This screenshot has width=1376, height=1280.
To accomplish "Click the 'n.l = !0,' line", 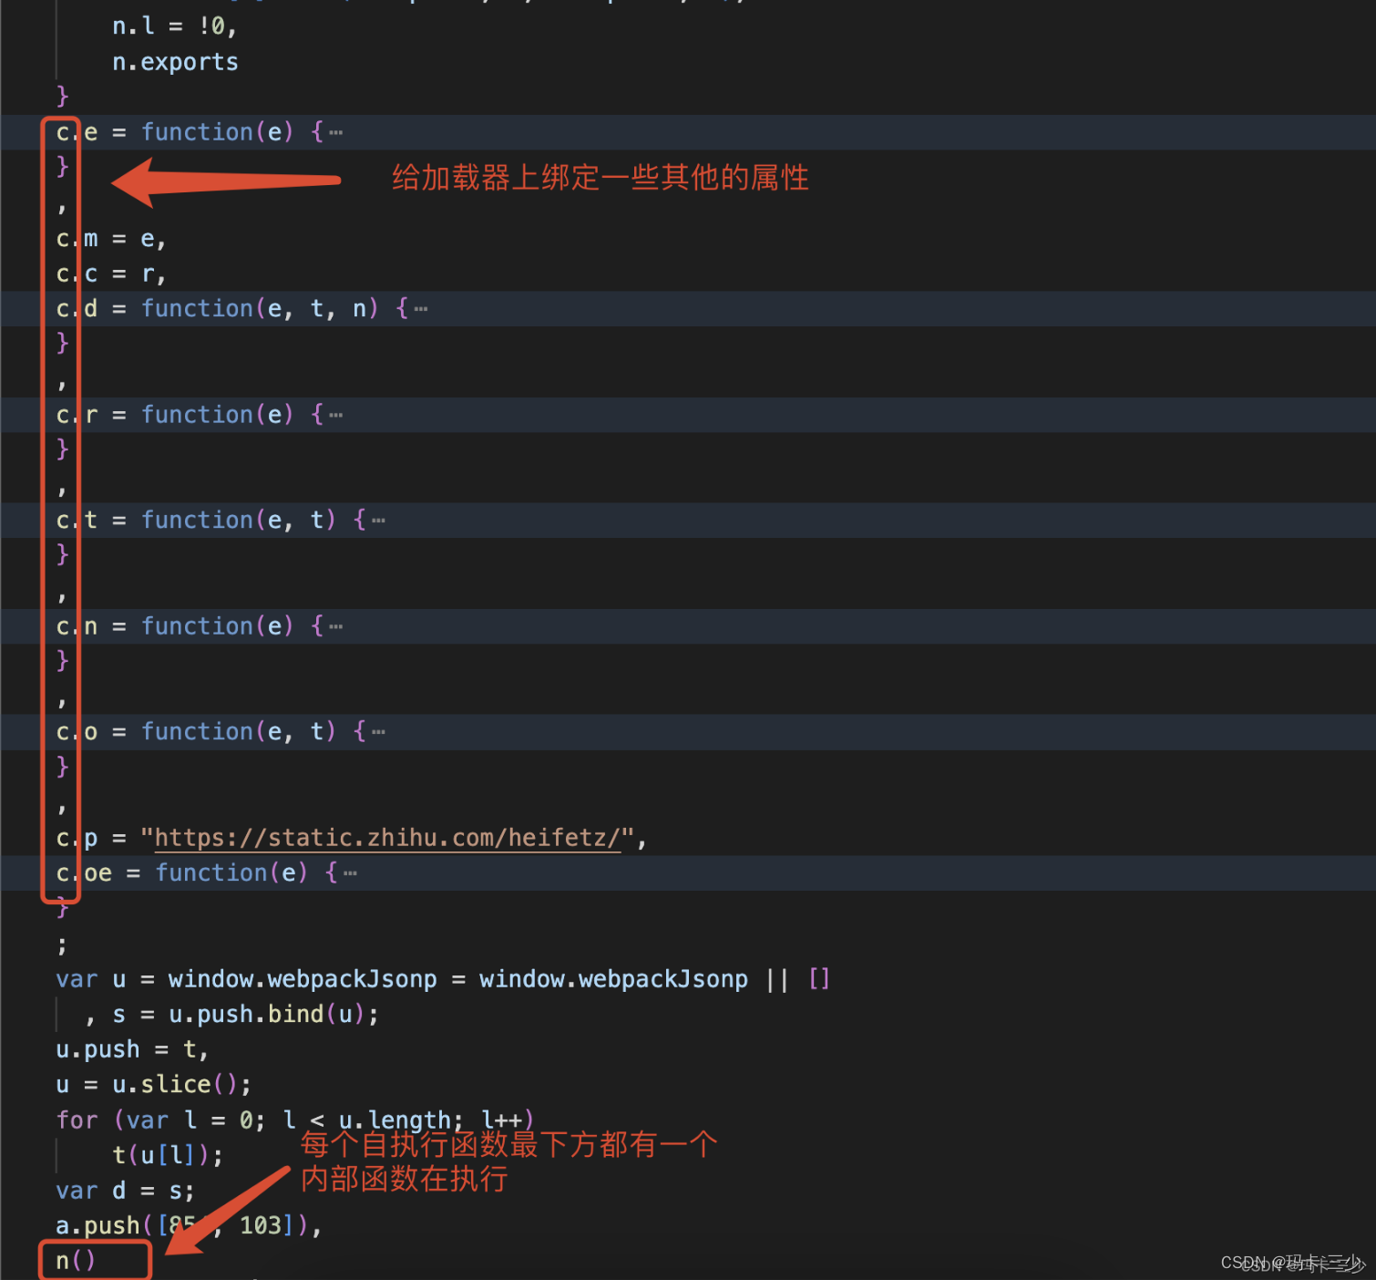I will click(174, 26).
